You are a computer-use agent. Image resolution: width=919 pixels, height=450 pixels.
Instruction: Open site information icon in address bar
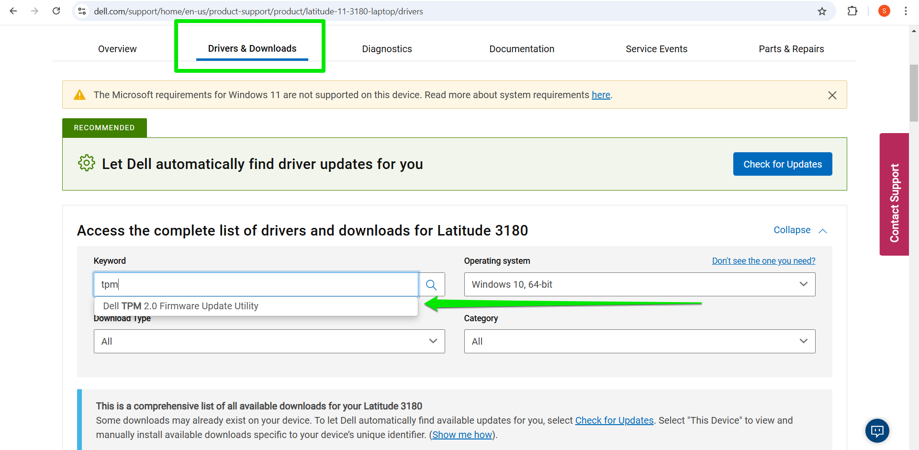point(82,11)
